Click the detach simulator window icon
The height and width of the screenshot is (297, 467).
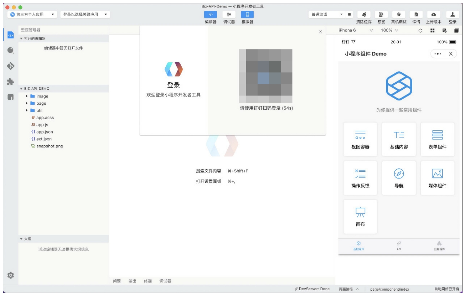[x=457, y=30]
